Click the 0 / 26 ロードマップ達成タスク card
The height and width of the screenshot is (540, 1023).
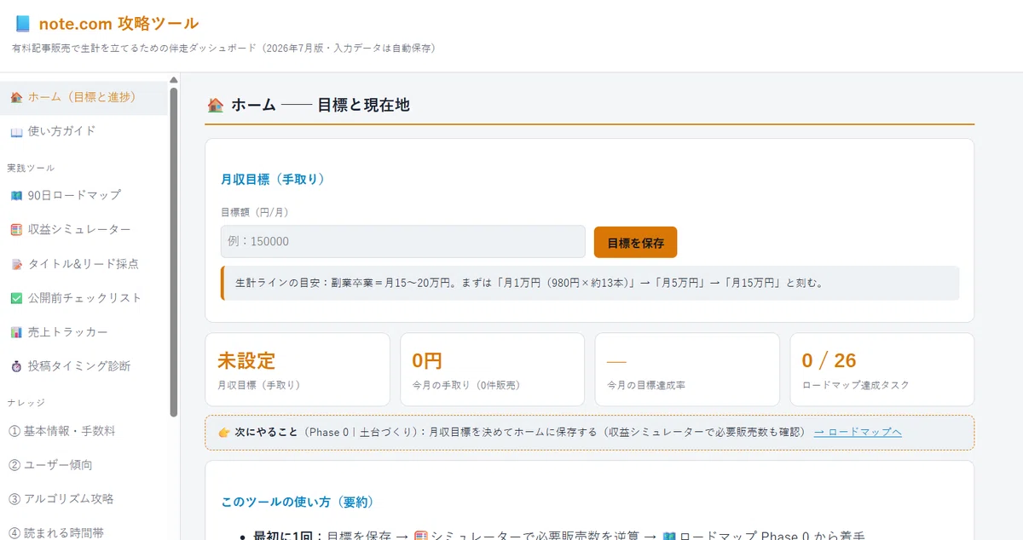click(x=881, y=369)
